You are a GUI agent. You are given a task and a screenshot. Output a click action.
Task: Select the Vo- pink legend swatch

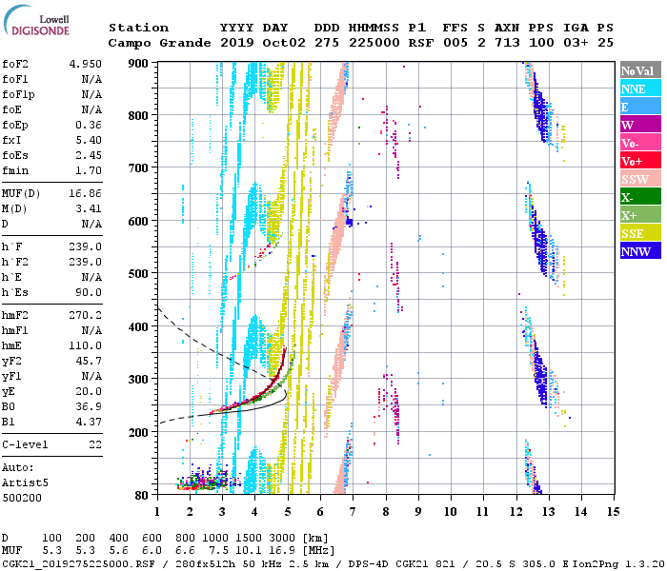(x=640, y=143)
